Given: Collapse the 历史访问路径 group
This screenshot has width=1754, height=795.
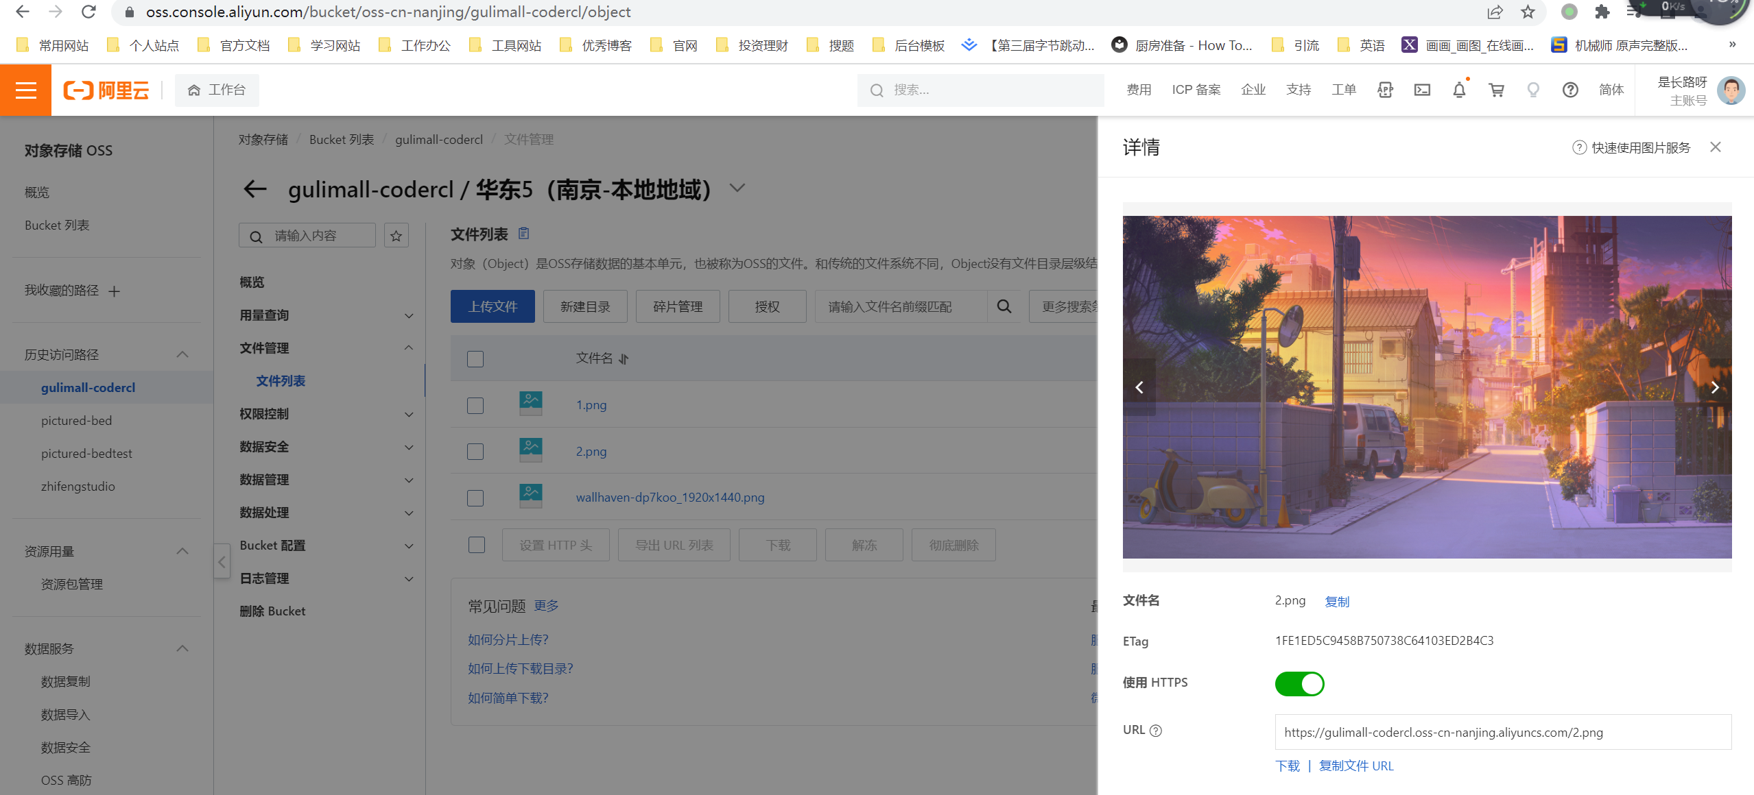Looking at the screenshot, I should tap(182, 354).
